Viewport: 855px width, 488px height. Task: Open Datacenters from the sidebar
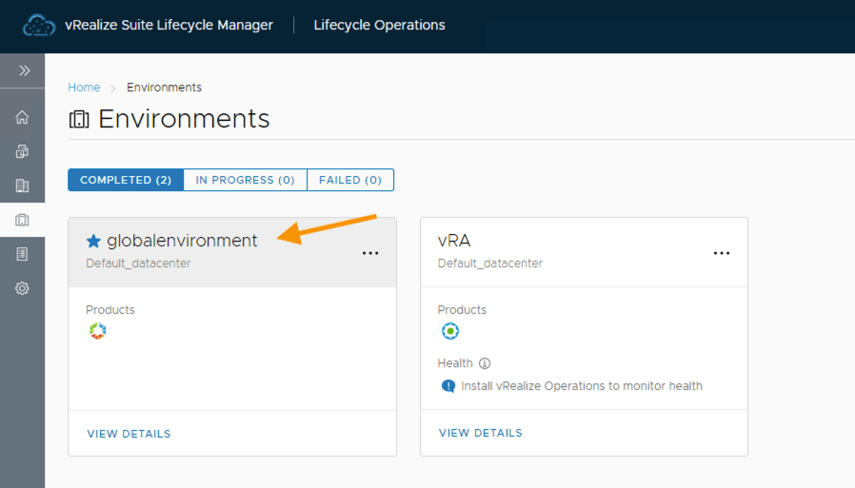coord(22,185)
